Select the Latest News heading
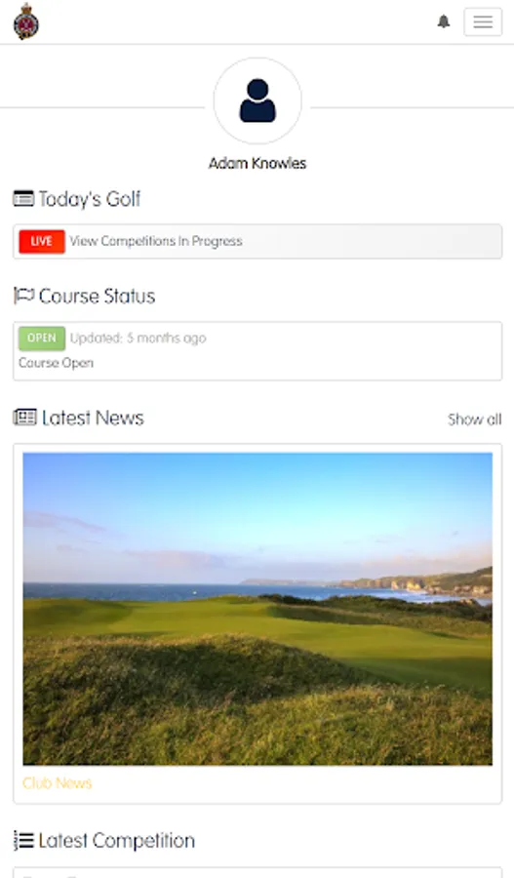Image resolution: width=514 pixels, height=878 pixels. (93, 418)
